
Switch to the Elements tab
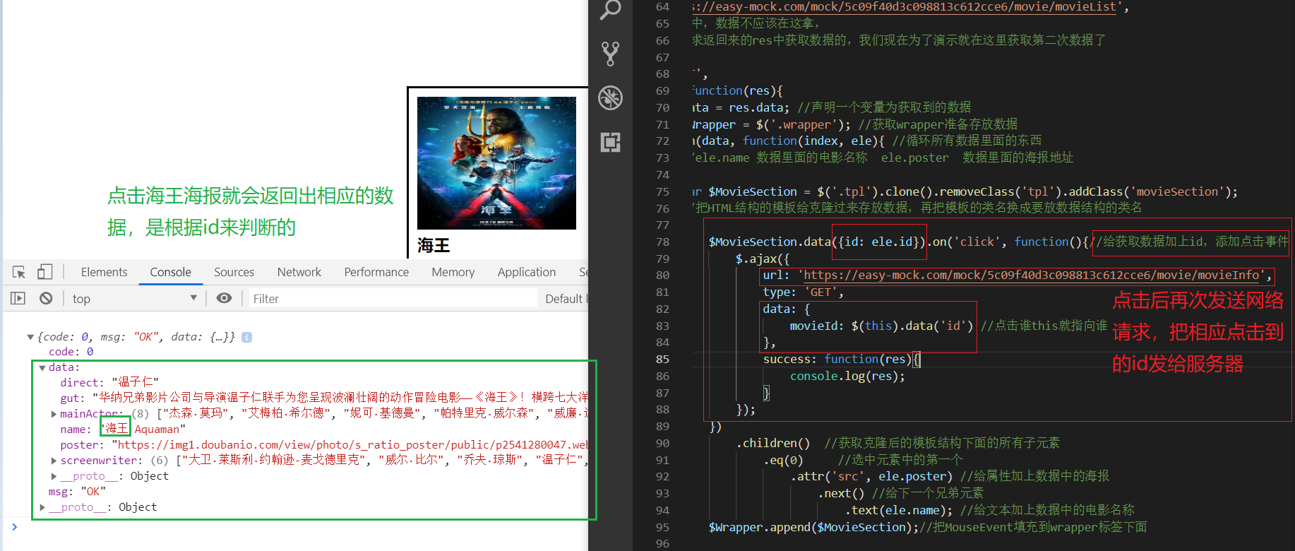[x=104, y=272]
